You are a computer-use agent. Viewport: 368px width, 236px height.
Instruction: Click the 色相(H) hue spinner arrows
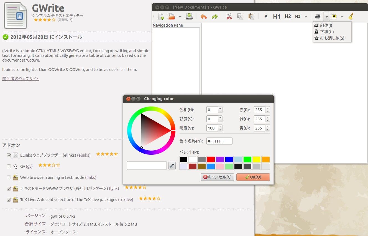click(x=220, y=110)
